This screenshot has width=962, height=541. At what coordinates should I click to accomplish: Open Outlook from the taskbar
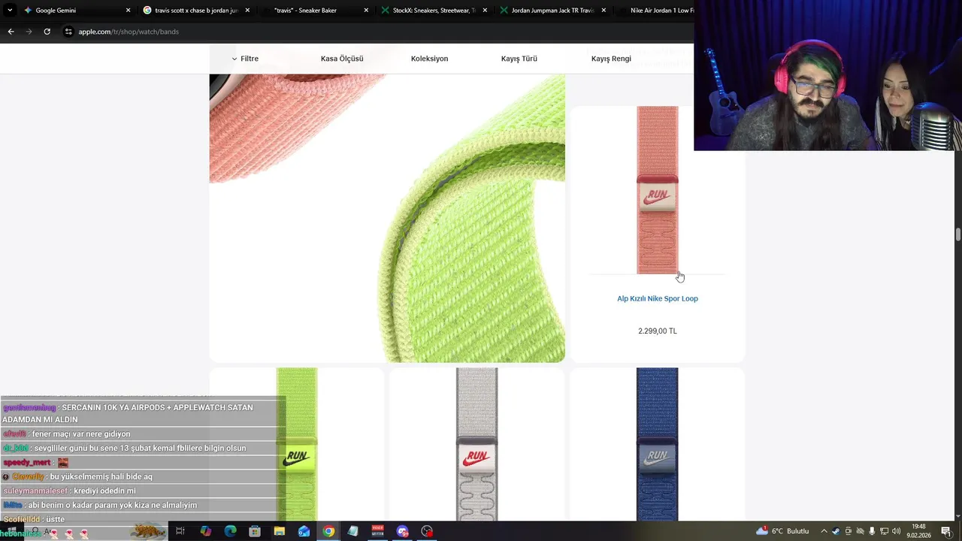pyautogui.click(x=304, y=531)
